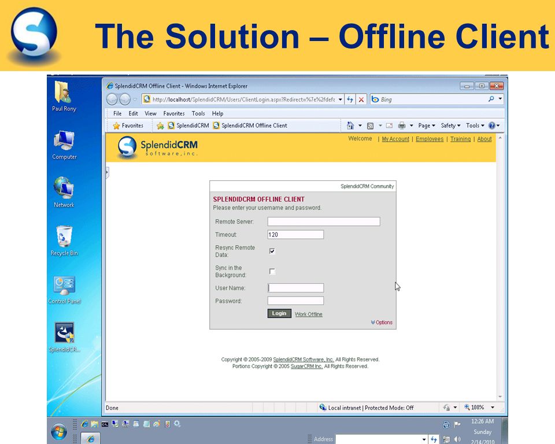
Task: Click the IE Forward navigation button
Action: pos(125,99)
